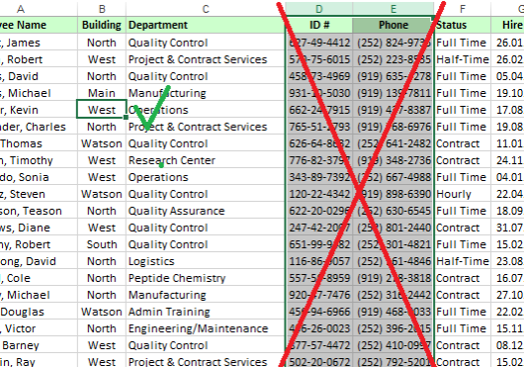
Task: Select the selected West cell in Kevin's row
Action: click(x=102, y=110)
